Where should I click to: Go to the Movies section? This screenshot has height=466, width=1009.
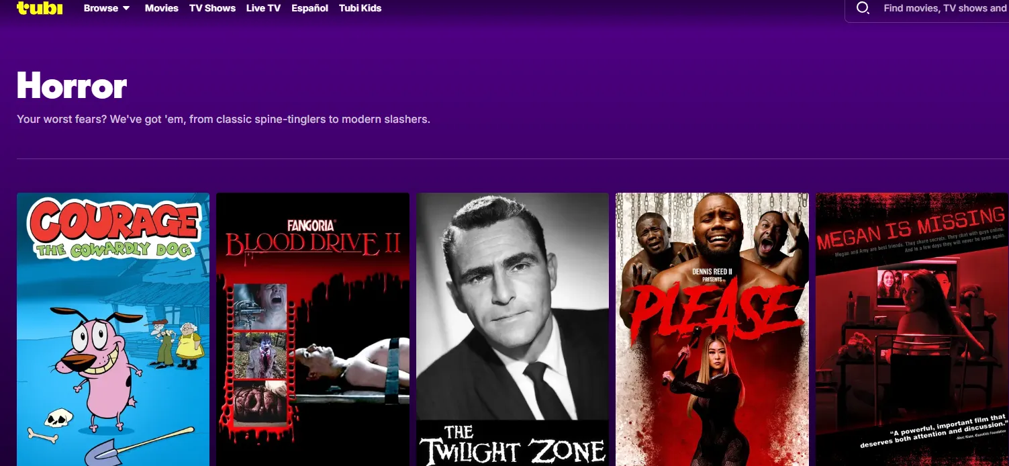coord(162,8)
